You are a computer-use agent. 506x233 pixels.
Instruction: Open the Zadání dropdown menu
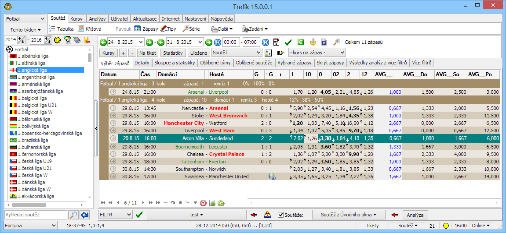pos(255,29)
